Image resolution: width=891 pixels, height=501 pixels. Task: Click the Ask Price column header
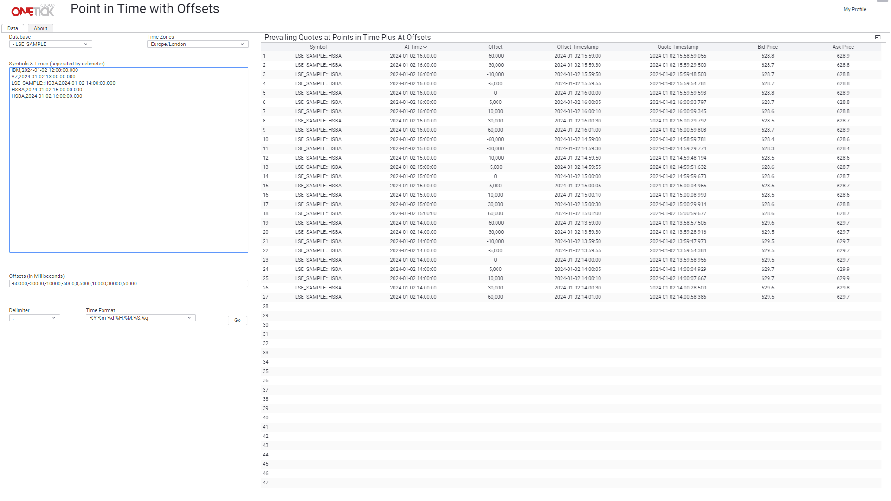point(843,47)
